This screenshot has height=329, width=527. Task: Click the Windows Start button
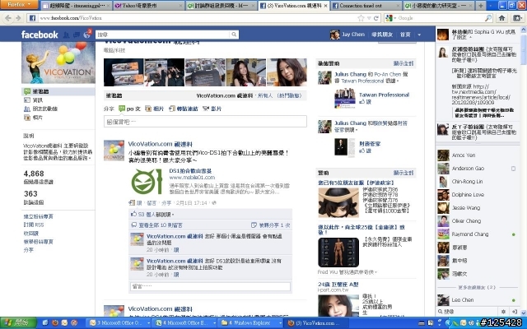tap(18, 323)
